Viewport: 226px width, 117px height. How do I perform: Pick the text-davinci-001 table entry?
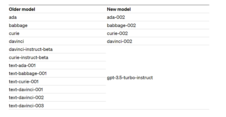[x=26, y=90]
